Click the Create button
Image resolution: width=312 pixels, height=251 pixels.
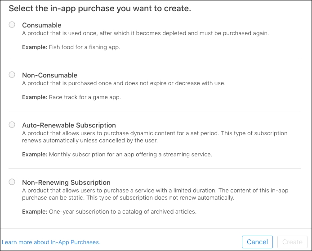(x=292, y=242)
